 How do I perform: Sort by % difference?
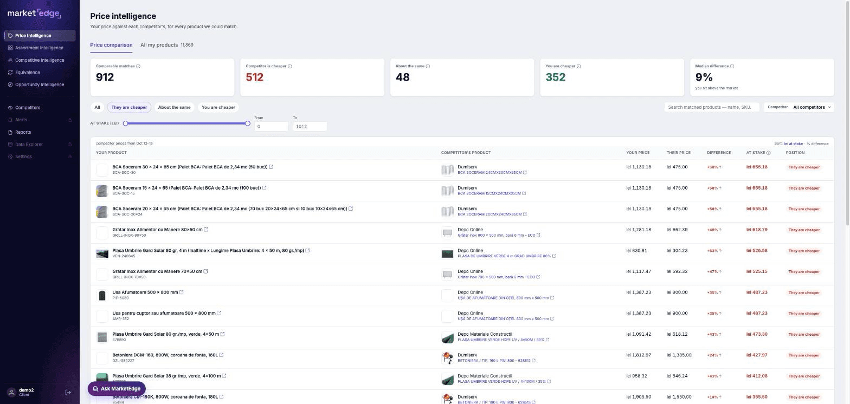coord(817,144)
